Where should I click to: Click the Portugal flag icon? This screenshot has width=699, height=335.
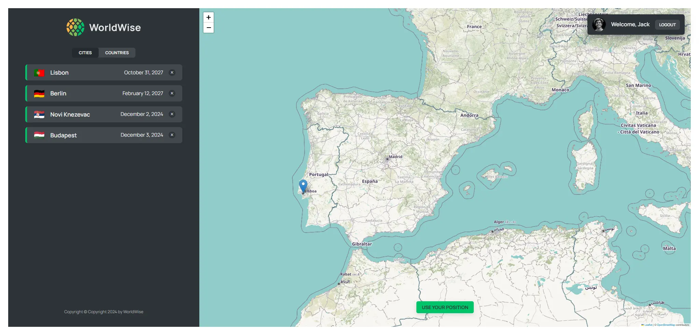coord(39,73)
